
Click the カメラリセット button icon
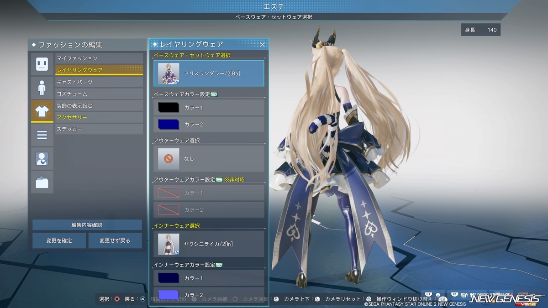(x=369, y=299)
